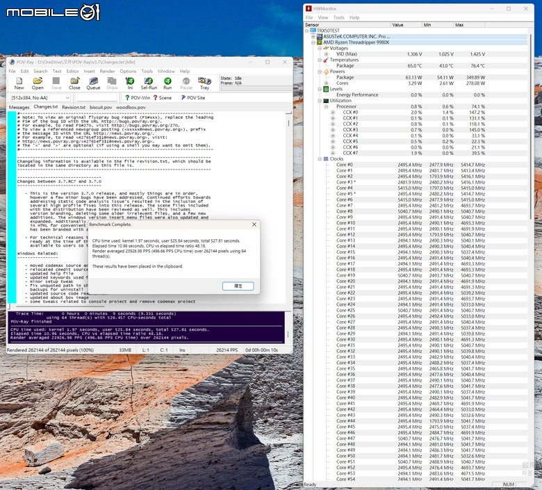The height and width of the screenshot is (490, 542).
Task: Collapse the AMD Ryzen Threadripper 9980X node
Action: click(313, 42)
